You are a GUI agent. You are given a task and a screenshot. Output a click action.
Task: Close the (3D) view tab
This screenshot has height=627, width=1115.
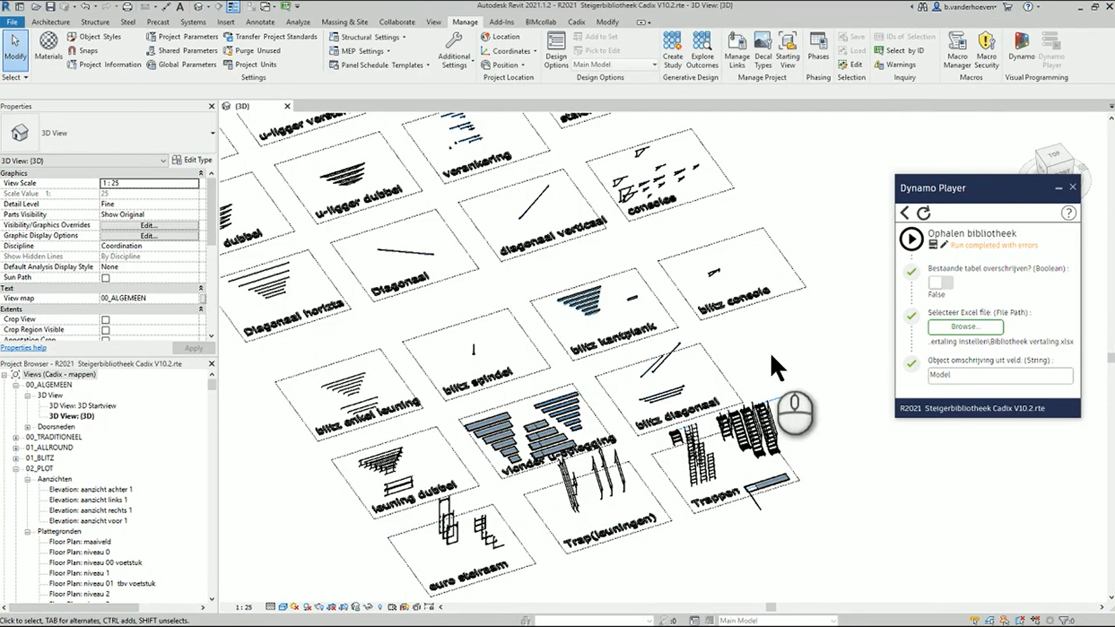(x=287, y=106)
